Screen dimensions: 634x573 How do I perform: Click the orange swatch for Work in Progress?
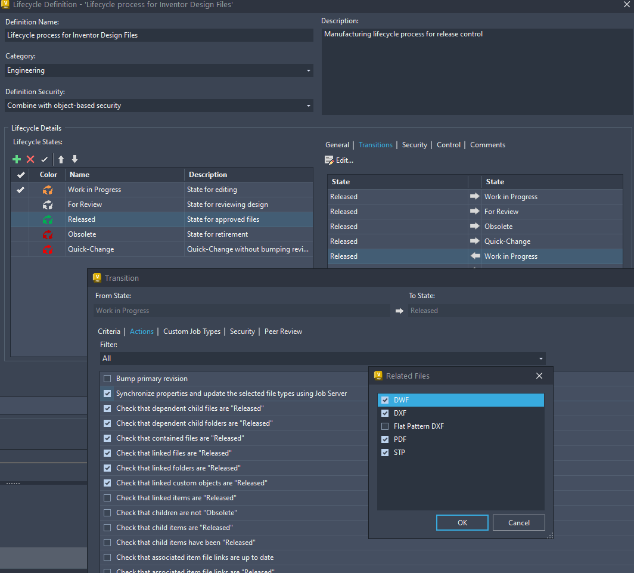pos(48,190)
